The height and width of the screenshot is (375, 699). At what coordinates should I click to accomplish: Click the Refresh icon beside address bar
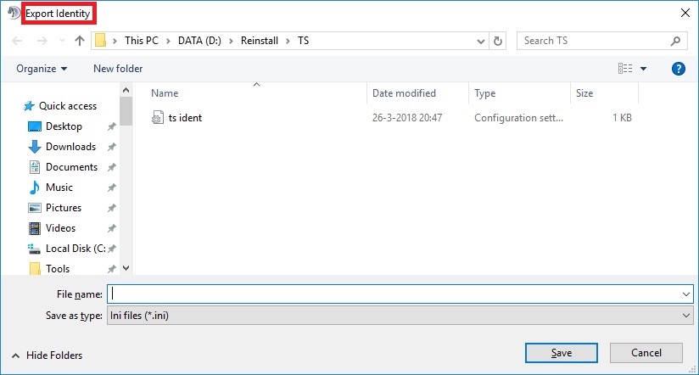pos(499,41)
